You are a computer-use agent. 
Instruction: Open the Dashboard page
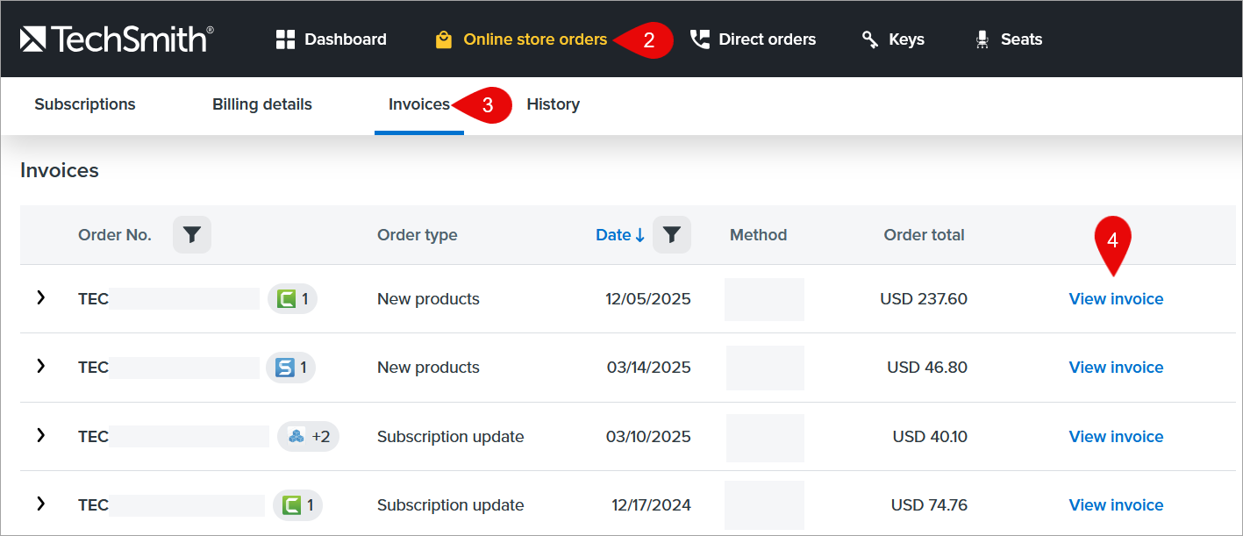(x=331, y=39)
